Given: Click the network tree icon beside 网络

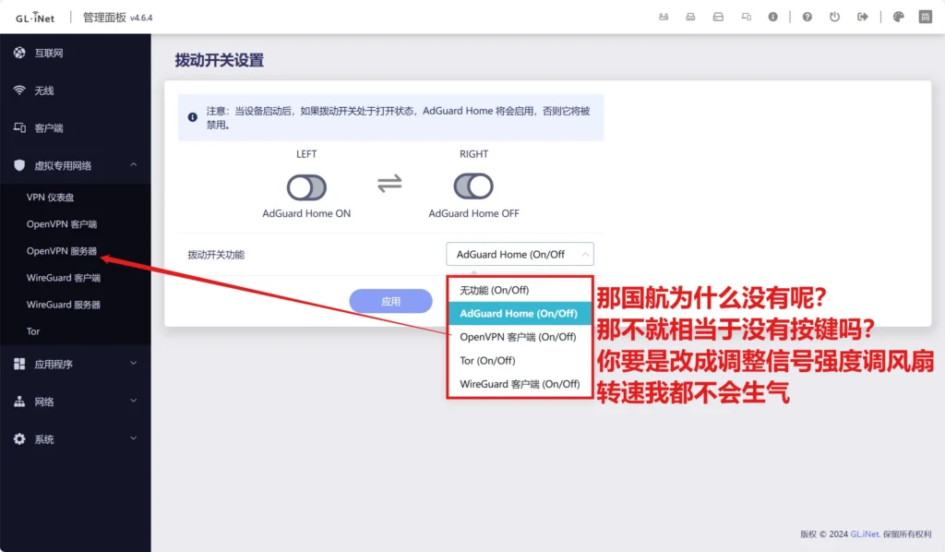Looking at the screenshot, I should point(19,402).
